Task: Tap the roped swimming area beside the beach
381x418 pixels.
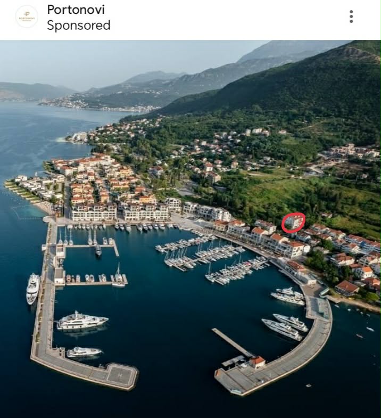Action: pos(28,212)
